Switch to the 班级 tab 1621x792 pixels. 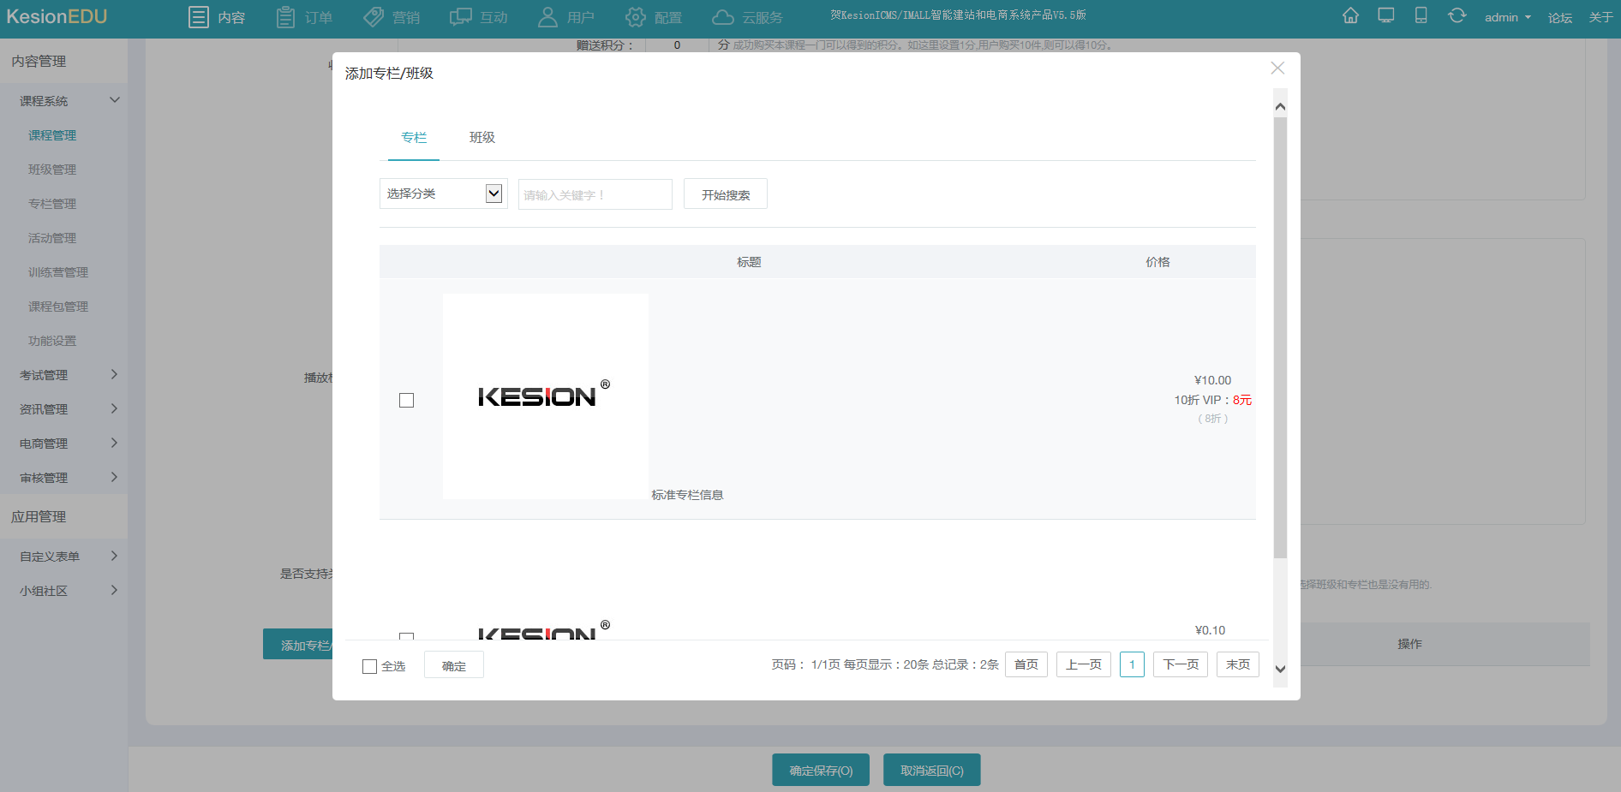pos(482,137)
